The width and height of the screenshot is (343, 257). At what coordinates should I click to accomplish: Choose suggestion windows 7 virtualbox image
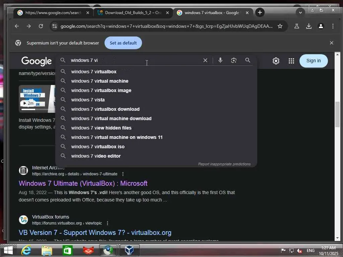point(156,90)
